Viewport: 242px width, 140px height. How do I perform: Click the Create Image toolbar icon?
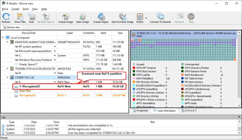66,18
